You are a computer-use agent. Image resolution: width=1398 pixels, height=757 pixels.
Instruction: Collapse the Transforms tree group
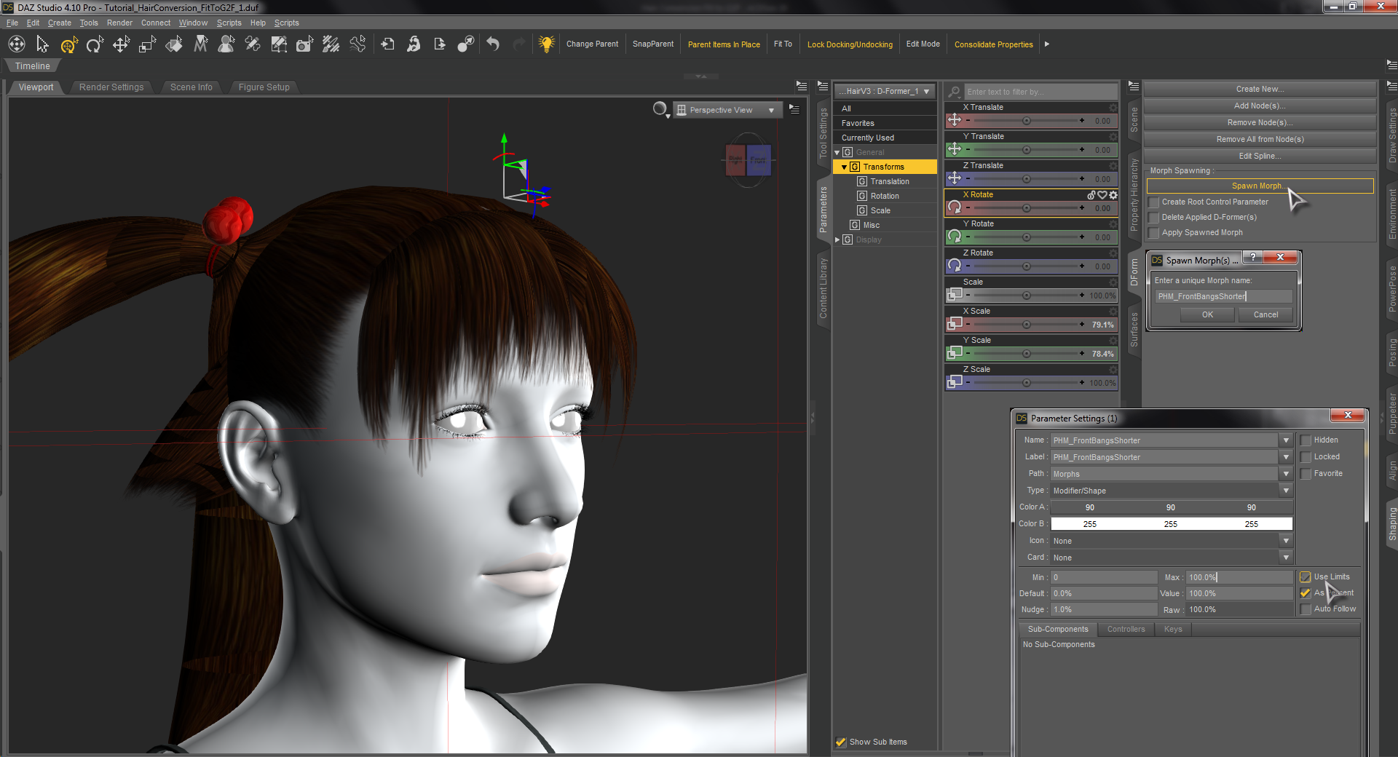coord(844,167)
